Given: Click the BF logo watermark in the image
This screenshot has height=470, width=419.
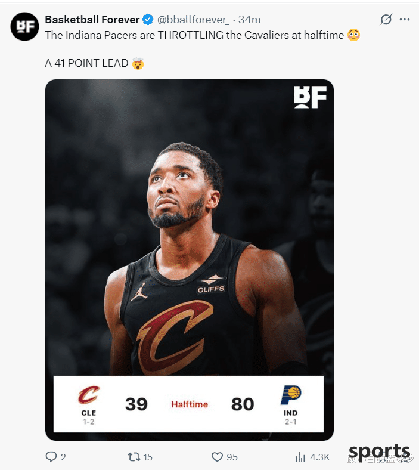Looking at the screenshot, I should tap(310, 97).
